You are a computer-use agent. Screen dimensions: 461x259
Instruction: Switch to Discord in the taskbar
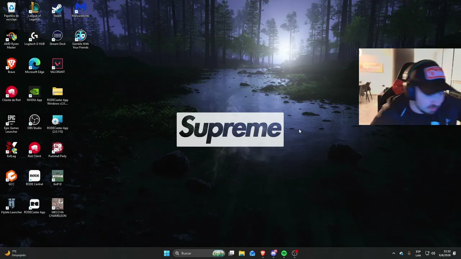tap(274, 253)
